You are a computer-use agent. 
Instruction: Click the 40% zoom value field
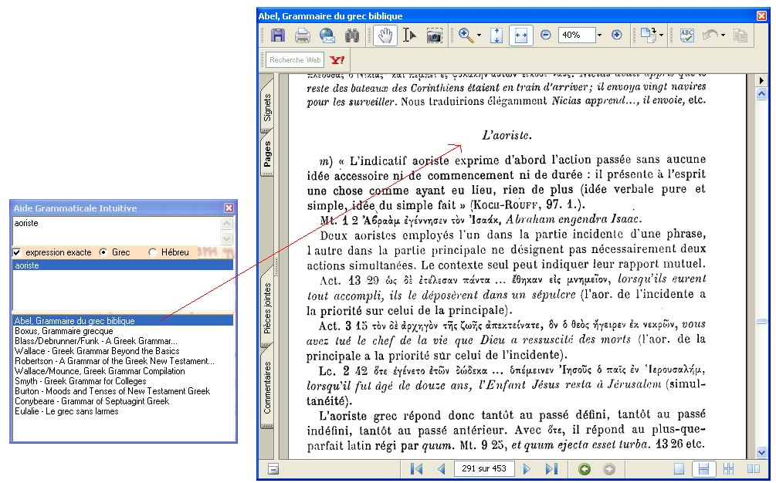click(577, 35)
